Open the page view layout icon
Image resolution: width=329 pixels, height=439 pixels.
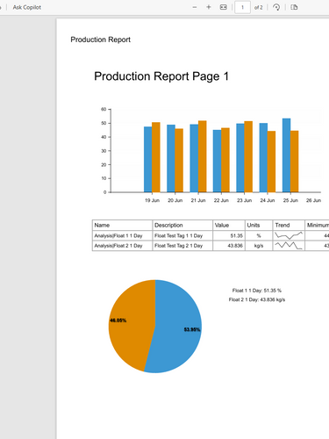[294, 7]
